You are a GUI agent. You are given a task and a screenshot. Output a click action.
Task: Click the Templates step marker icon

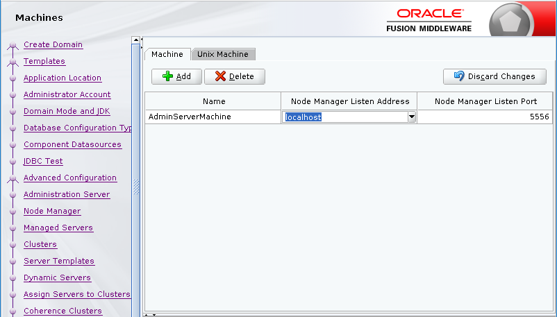13,63
